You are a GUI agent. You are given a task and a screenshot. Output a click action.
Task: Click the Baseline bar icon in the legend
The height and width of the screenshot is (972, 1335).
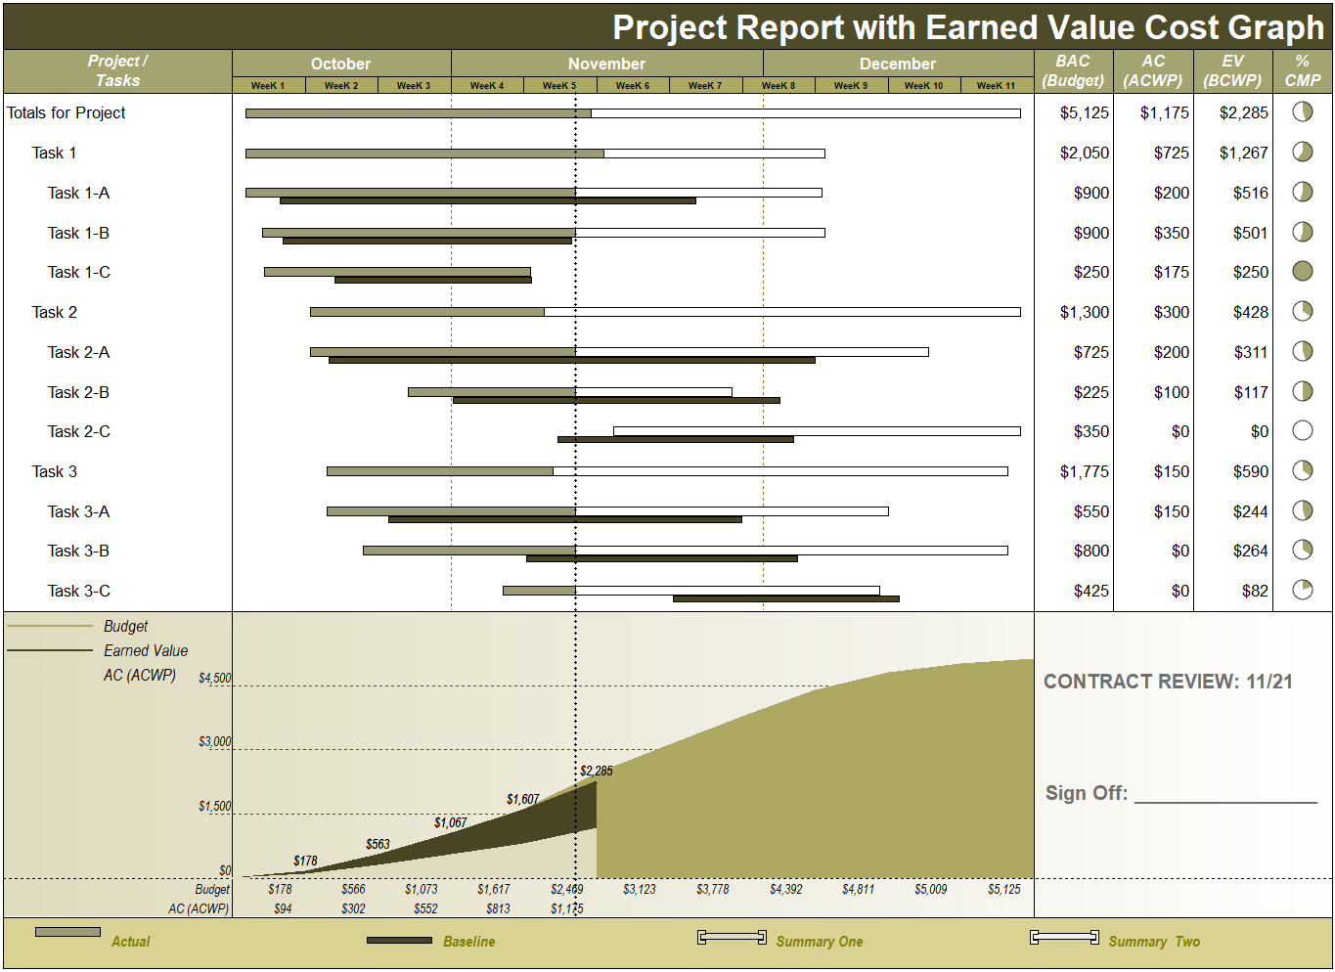[399, 940]
